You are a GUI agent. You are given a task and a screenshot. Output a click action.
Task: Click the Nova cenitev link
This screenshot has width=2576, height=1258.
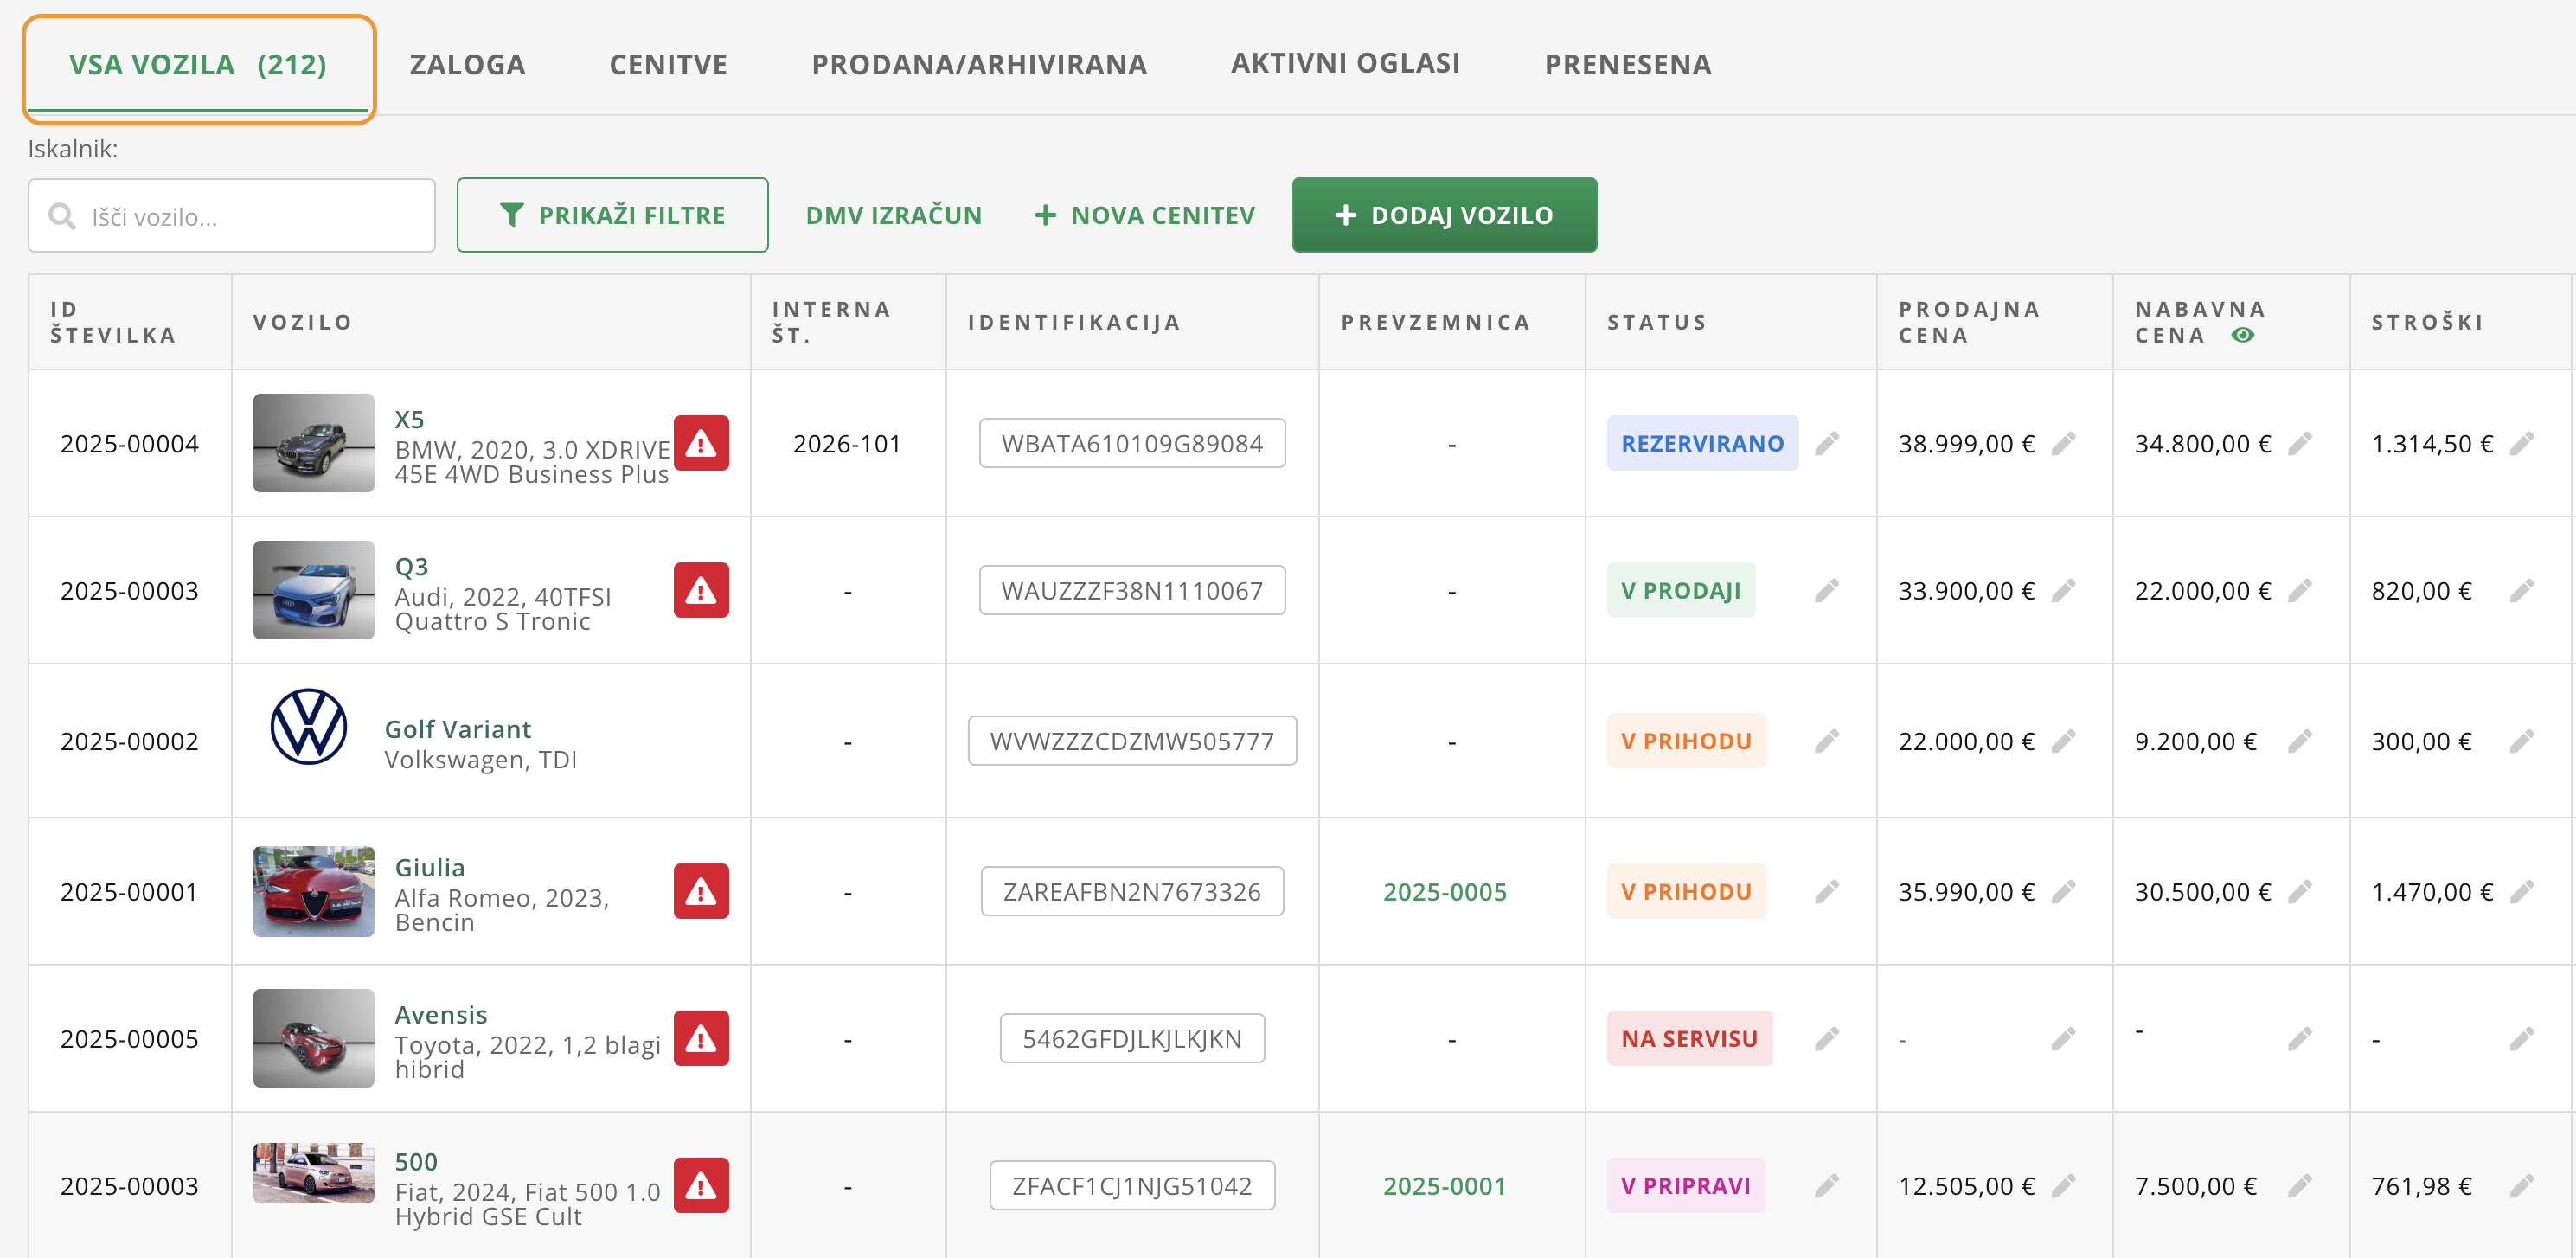pyautogui.click(x=1144, y=215)
